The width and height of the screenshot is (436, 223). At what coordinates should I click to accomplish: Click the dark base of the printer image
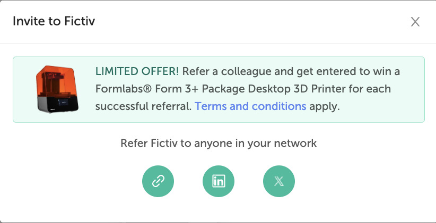[58, 104]
